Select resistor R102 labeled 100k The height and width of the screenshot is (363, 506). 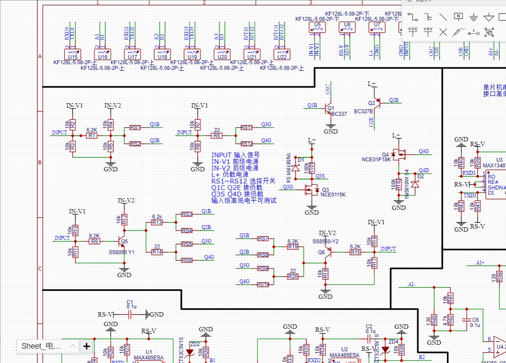(x=399, y=185)
